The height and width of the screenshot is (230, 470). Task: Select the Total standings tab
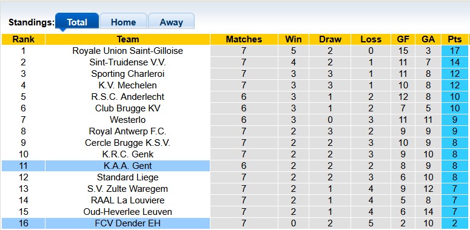coord(77,21)
